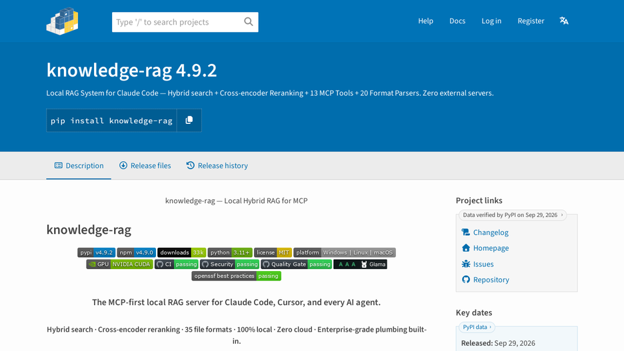Click the openssf best practices badge
The width and height of the screenshot is (624, 351).
[237, 276]
